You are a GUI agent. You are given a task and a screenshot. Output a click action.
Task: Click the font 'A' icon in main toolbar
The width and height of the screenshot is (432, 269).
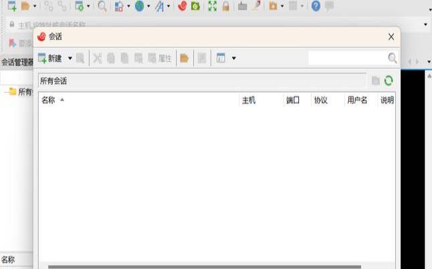click(160, 6)
